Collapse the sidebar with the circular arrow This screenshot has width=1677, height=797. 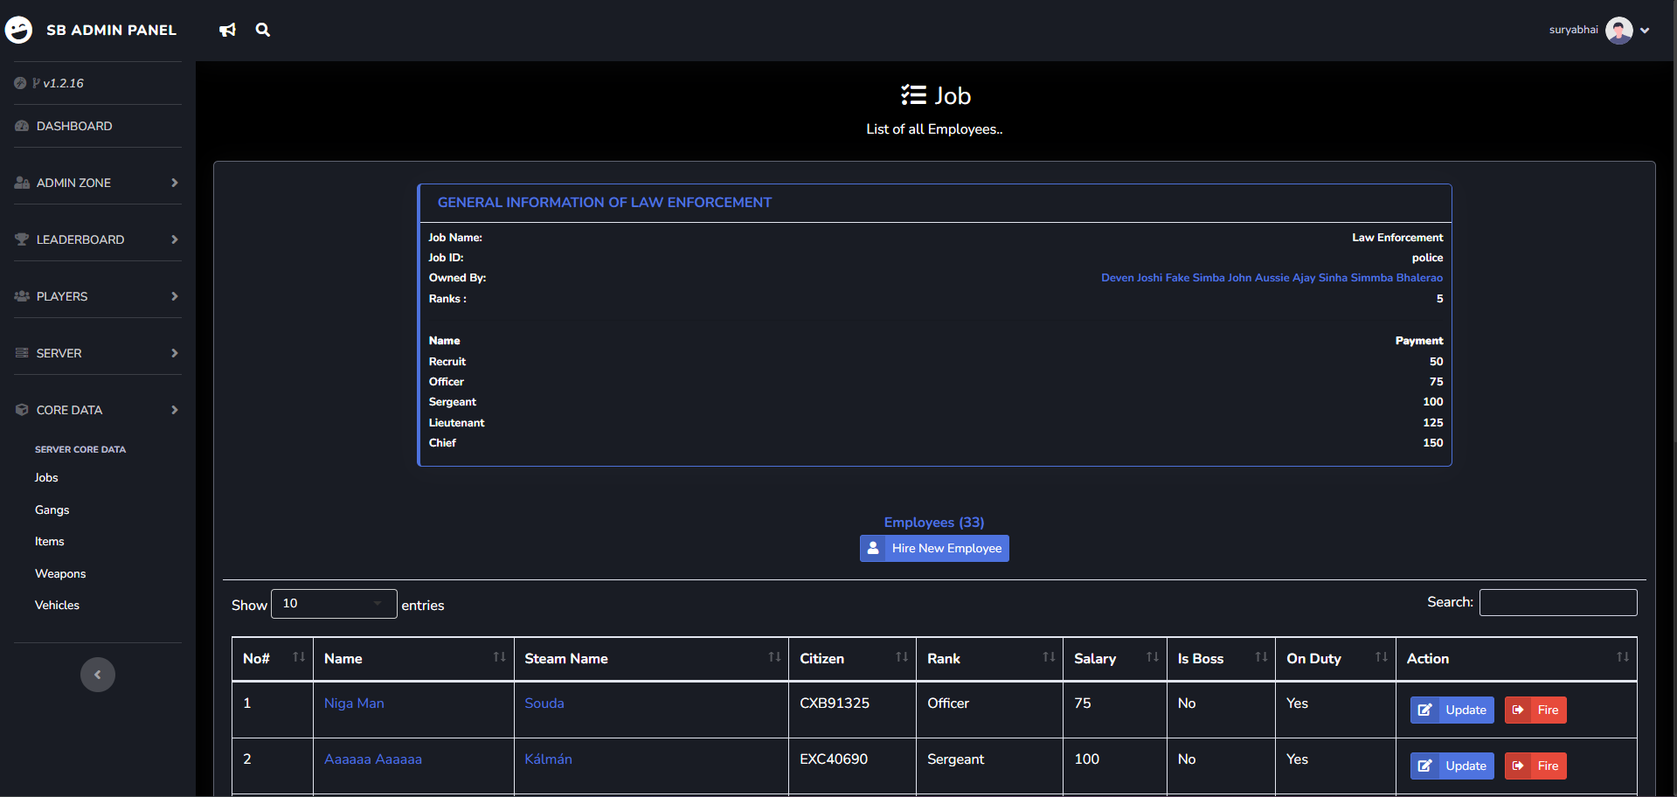pos(97,674)
